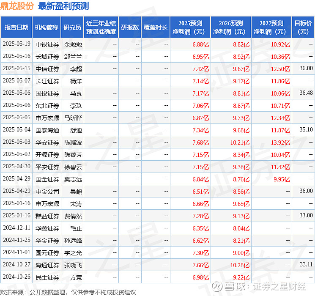Click researcher name 邹兰兰
315x296 pixels.
coord(73,57)
